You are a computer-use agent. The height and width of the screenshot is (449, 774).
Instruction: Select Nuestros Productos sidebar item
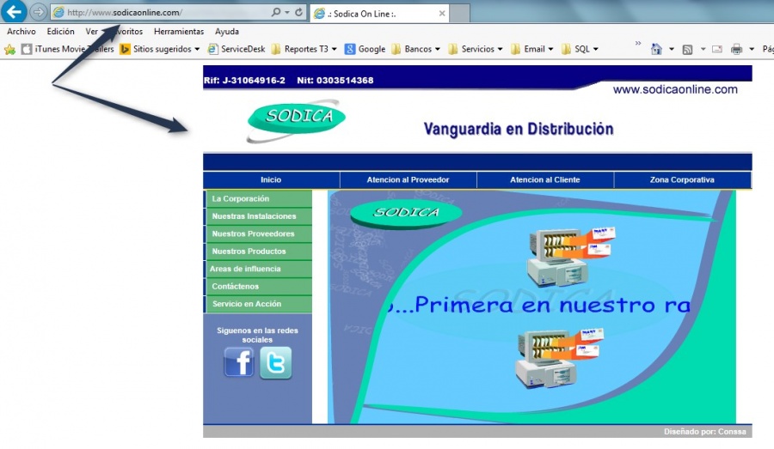[x=258, y=252]
